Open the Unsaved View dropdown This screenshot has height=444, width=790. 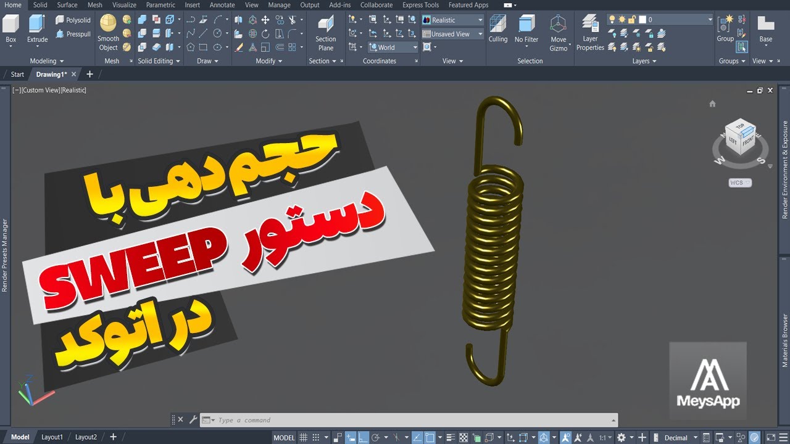(452, 34)
